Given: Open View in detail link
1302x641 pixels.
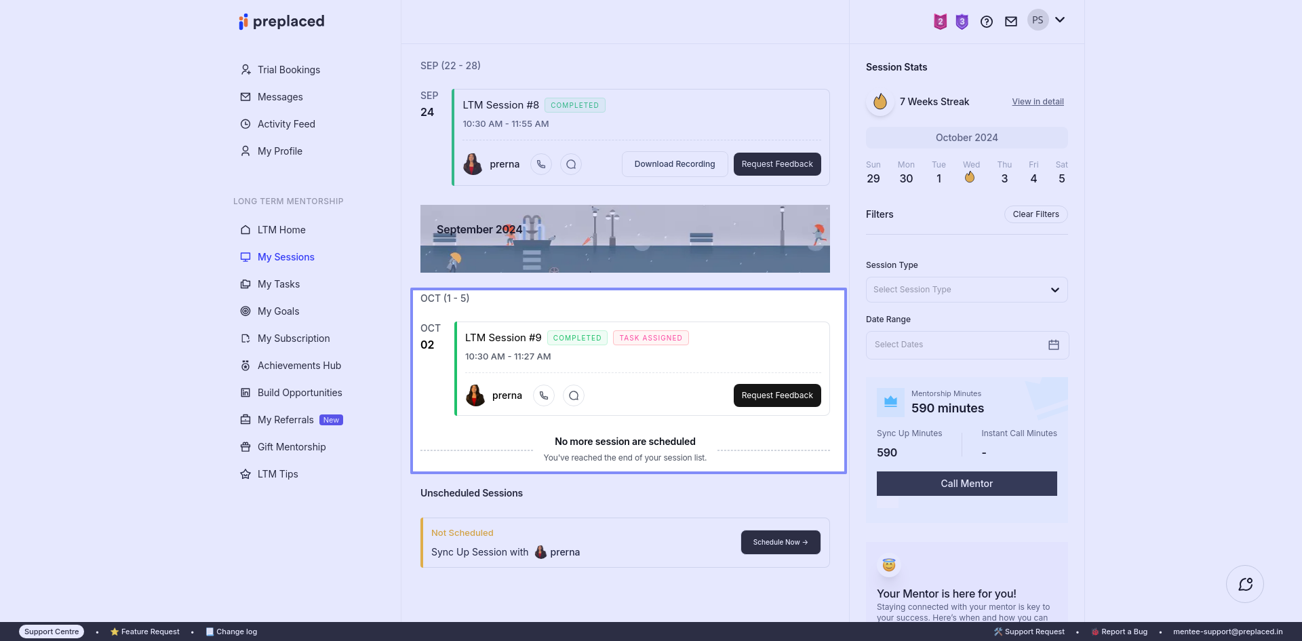Looking at the screenshot, I should point(1038,102).
